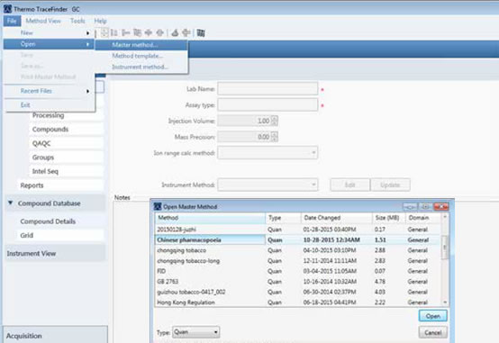The width and height of the screenshot is (499, 343).
Task: Increase the Injection Volume spinner value
Action: [275, 118]
